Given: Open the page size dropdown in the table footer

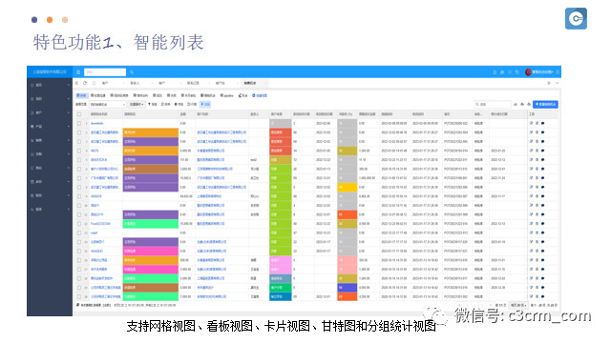Looking at the screenshot, I should pyautogui.click(x=518, y=305).
